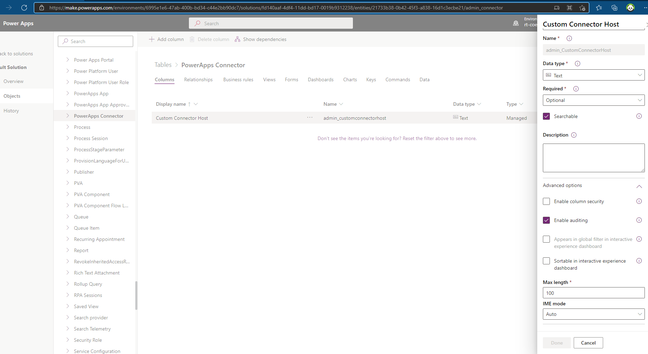Click the browser profile panda avatar
Viewport: 648px width, 354px height.
tap(630, 7)
